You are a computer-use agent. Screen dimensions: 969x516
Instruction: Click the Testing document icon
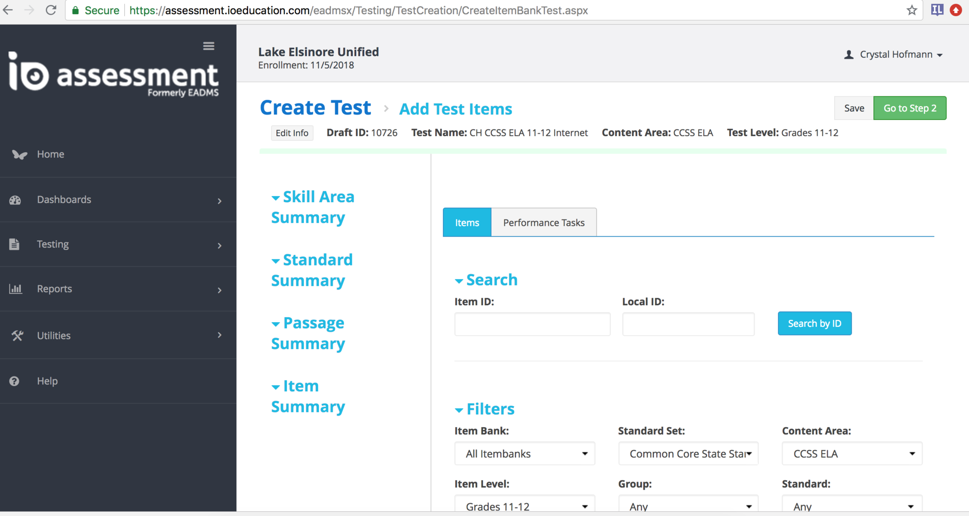click(14, 244)
